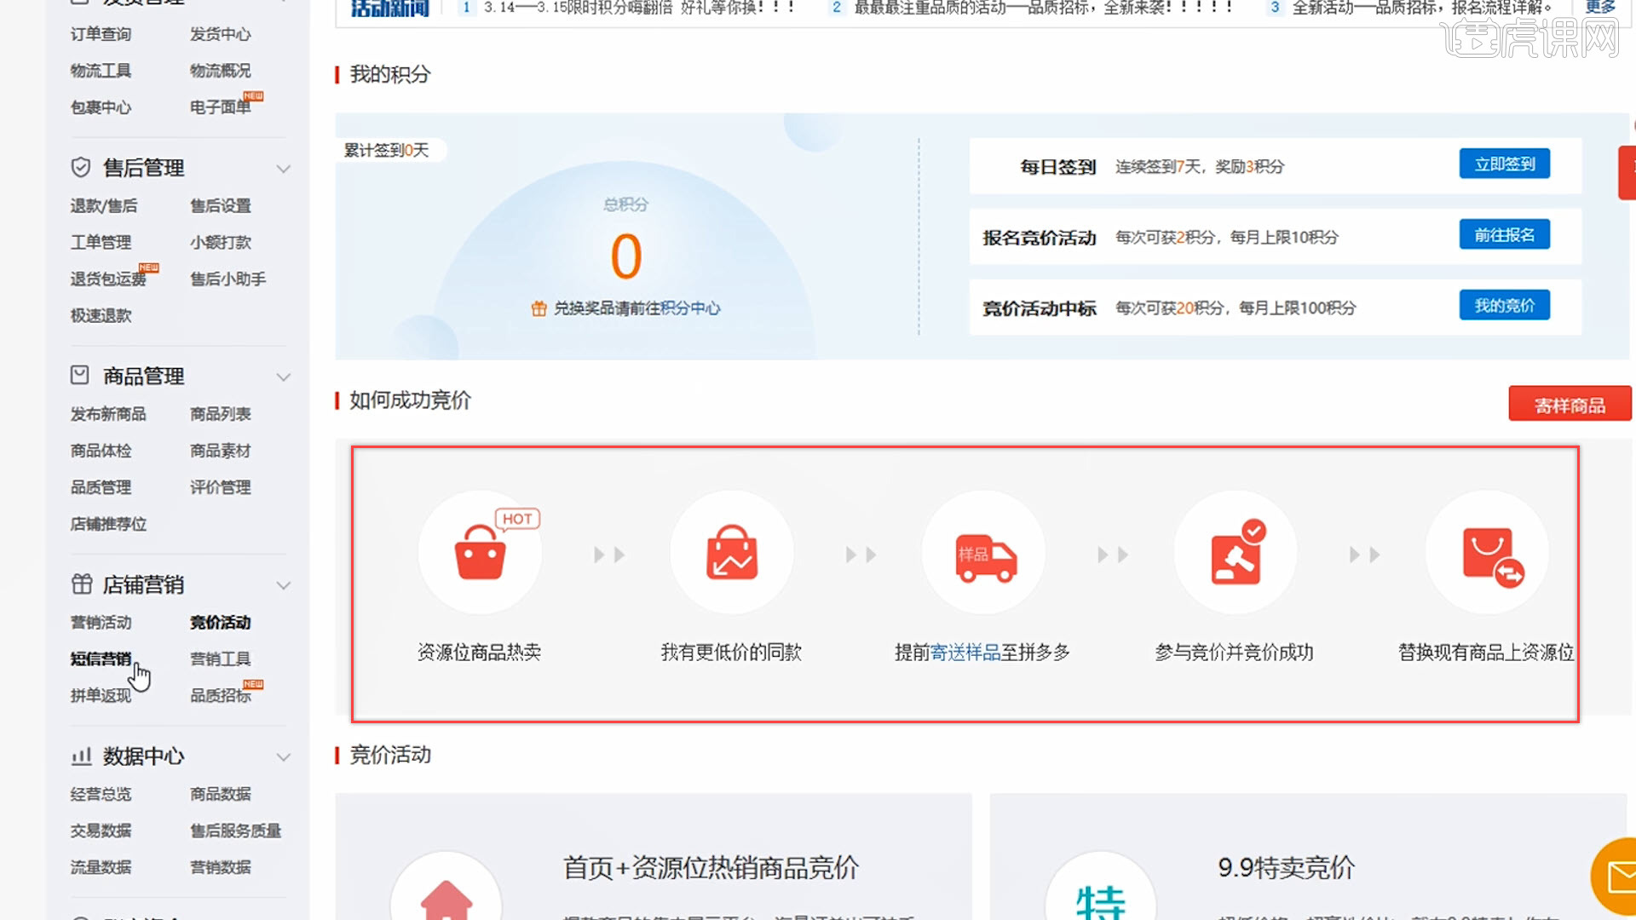This screenshot has width=1636, height=920.
Task: Open 商品列表 menu item
Action: (x=220, y=414)
